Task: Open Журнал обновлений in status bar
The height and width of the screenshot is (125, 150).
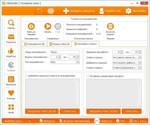Action: click(x=74, y=121)
